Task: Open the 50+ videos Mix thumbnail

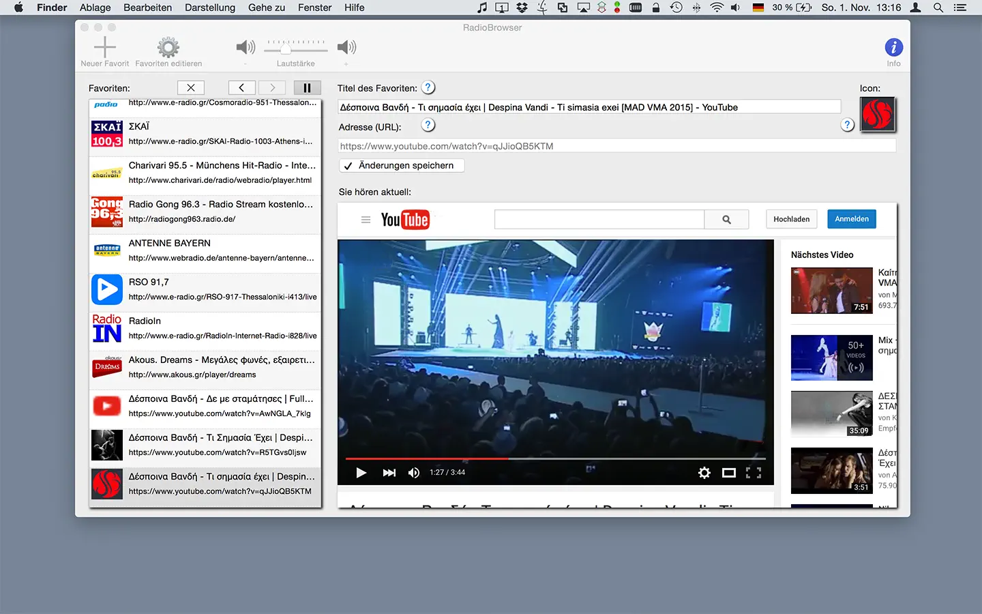Action: click(832, 357)
